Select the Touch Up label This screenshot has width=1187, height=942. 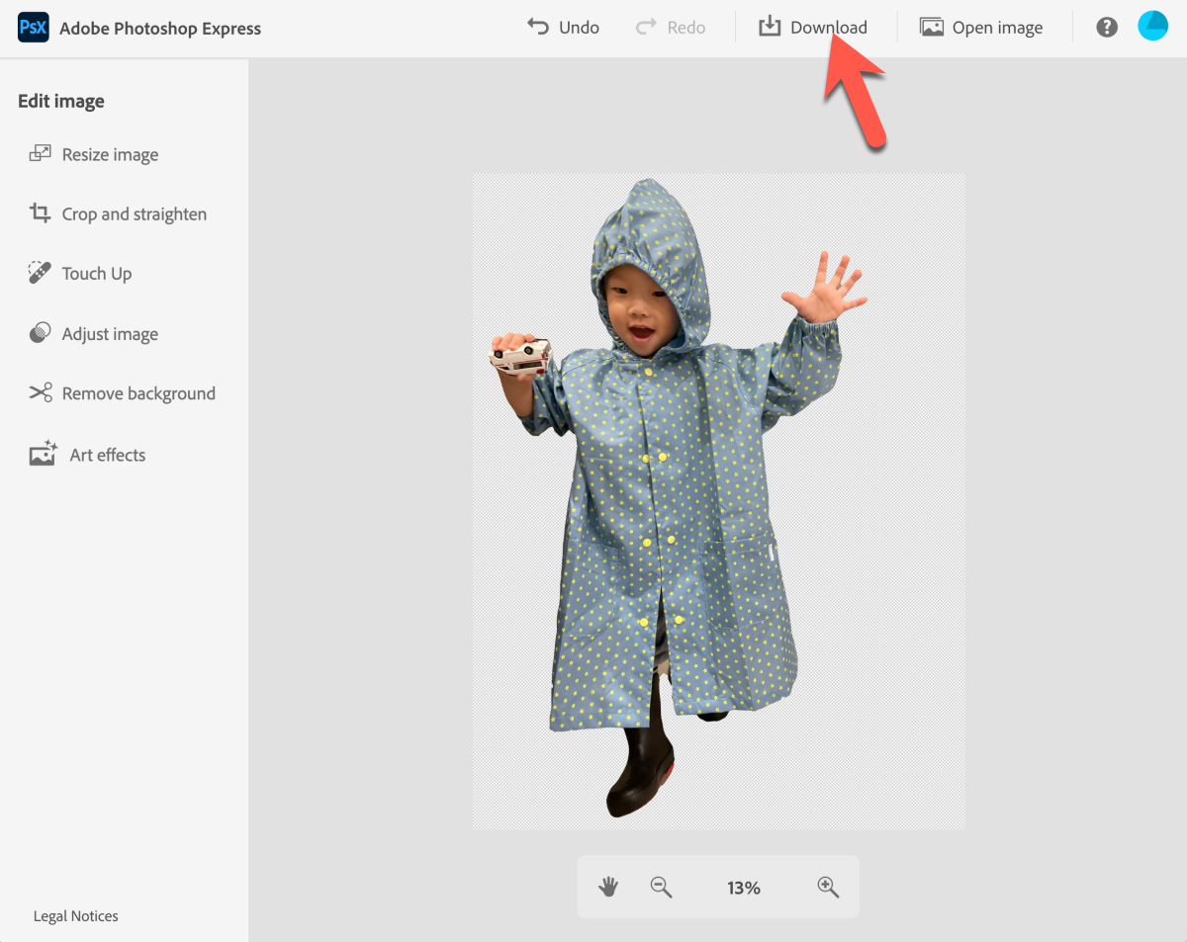[x=97, y=274]
